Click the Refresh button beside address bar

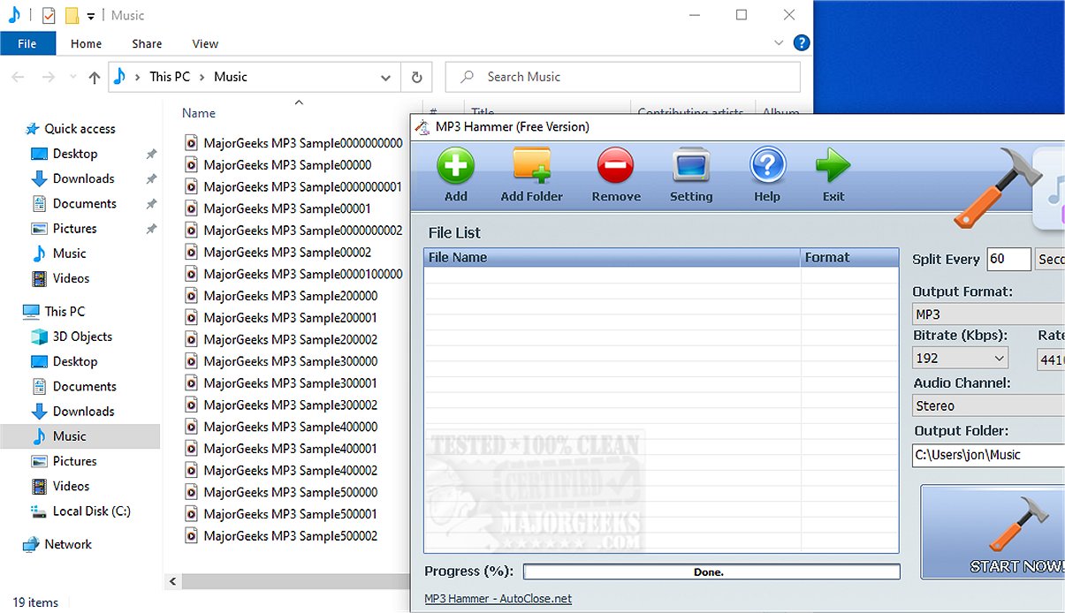point(417,77)
